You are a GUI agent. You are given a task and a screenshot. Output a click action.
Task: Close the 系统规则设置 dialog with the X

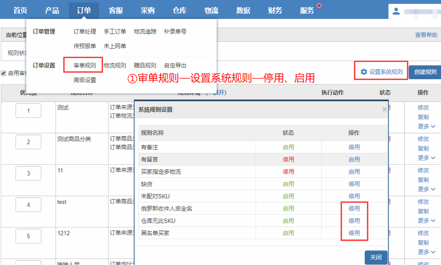(384, 110)
